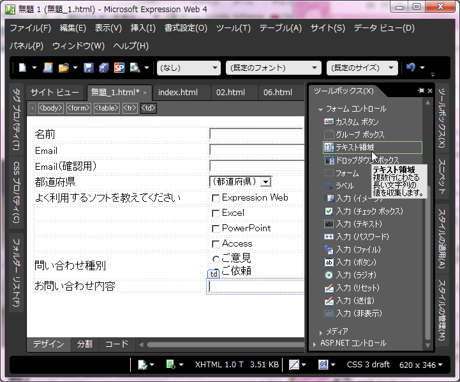460x382 pixels.
Task: Select the ご意見 radio button
Action: 216,259
